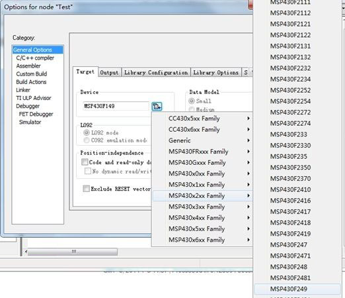Choose MSP430F2254 from device list
This screenshot has width=345, height=298.
(297, 101)
